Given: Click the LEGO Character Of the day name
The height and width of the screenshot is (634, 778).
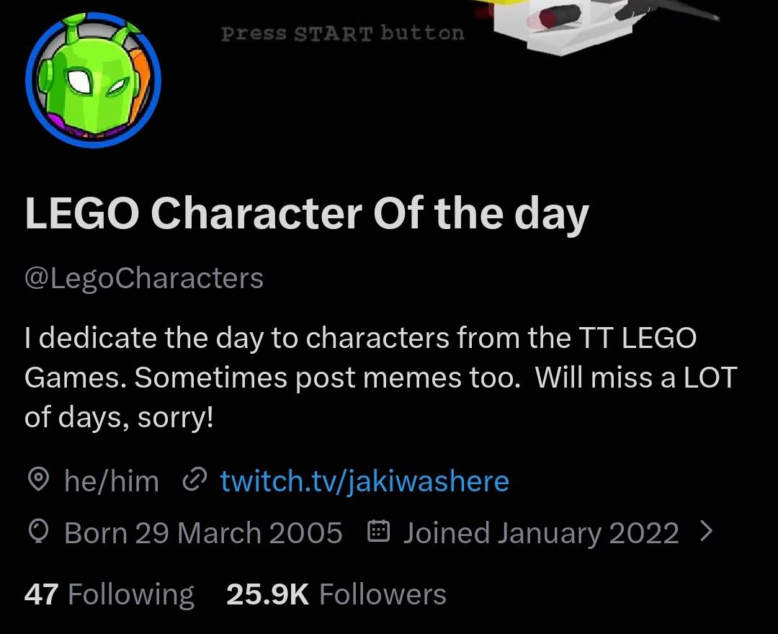Looking at the screenshot, I should pyautogui.click(x=307, y=214).
